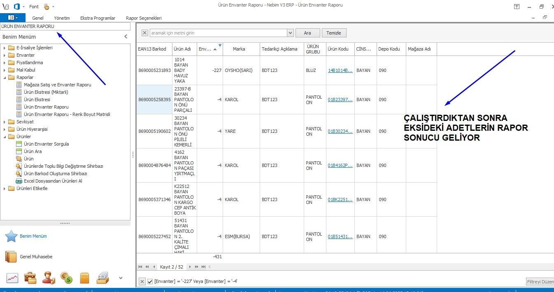Click the Ara search button

tap(307, 33)
